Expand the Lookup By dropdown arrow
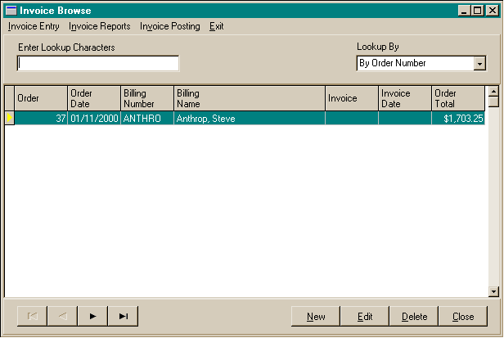The width and height of the screenshot is (504, 338). [x=479, y=64]
